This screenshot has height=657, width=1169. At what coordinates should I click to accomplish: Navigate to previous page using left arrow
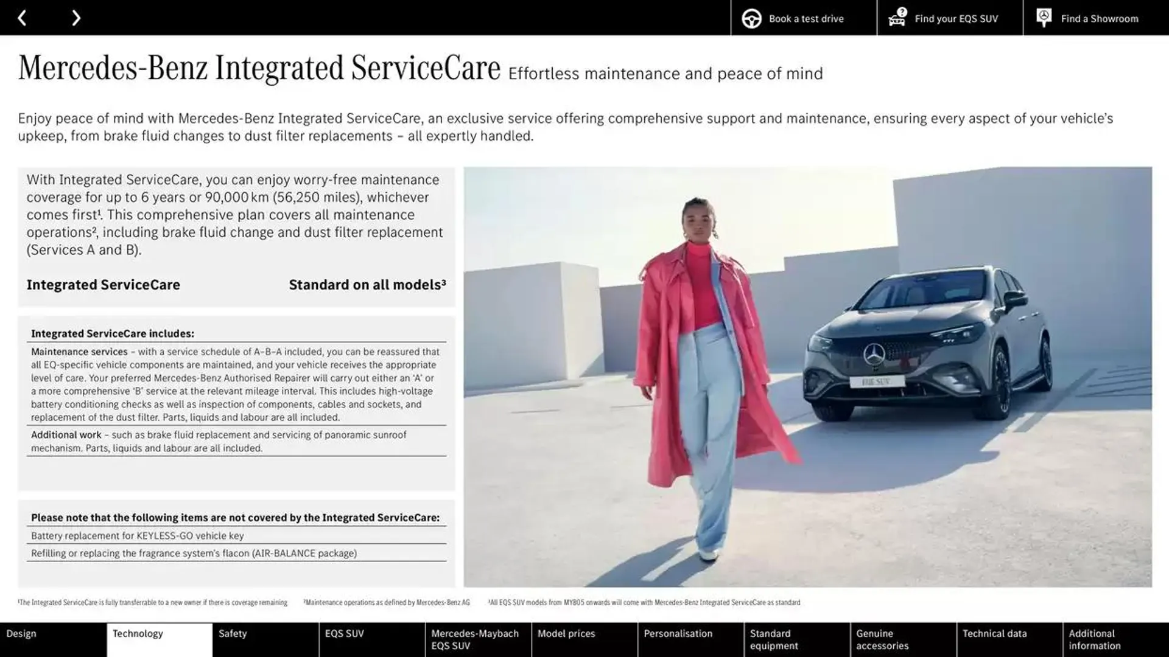(x=21, y=17)
